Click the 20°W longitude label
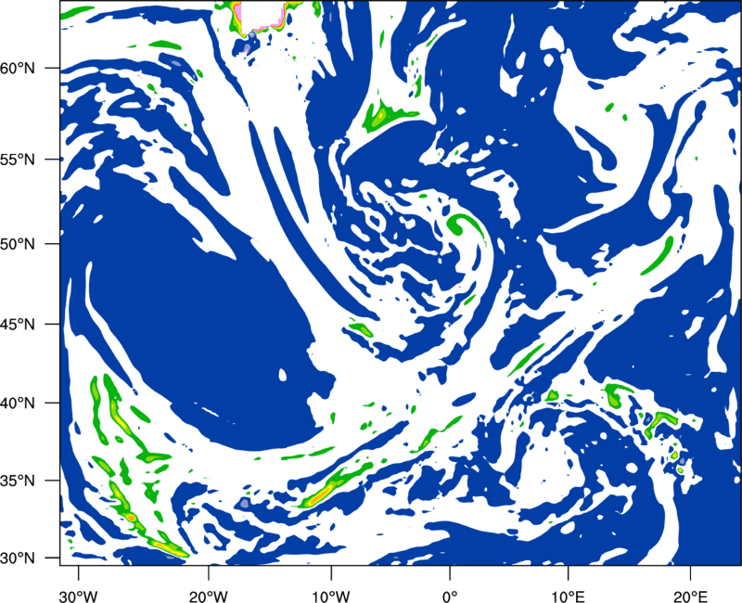Image resolution: width=742 pixels, height=603 pixels. click(208, 597)
